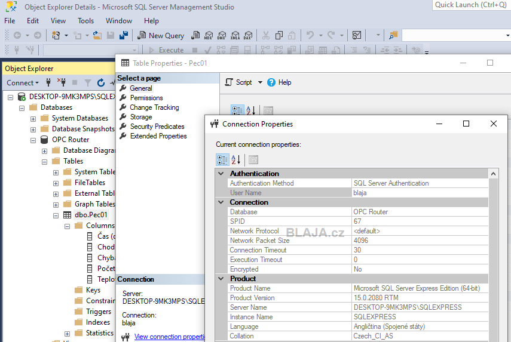The height and width of the screenshot is (342, 511).
Task: Click the New Project icon in toolbar
Action: (56, 35)
